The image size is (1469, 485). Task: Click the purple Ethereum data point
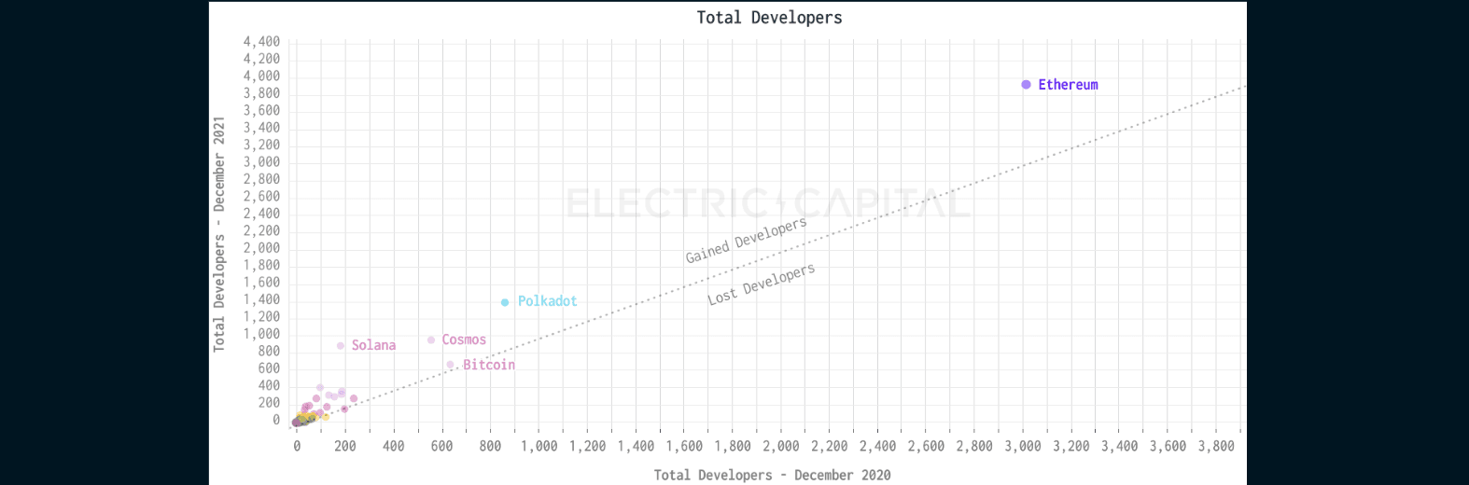(1026, 85)
